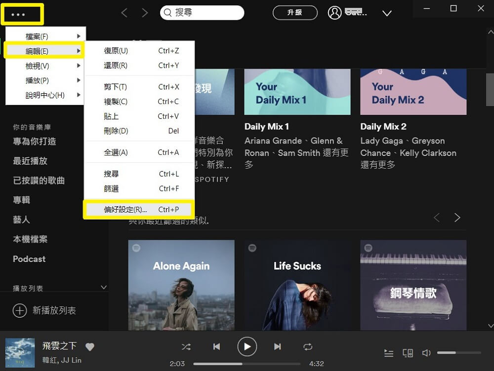Screen dimensions: 494x371
Task: Choose 複製(C) copy
Action: [x=139, y=102]
